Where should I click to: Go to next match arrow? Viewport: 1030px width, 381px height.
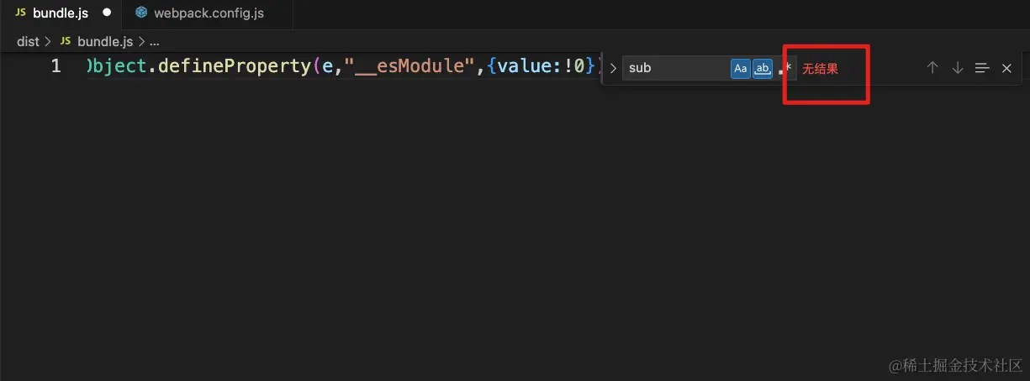[x=958, y=68]
